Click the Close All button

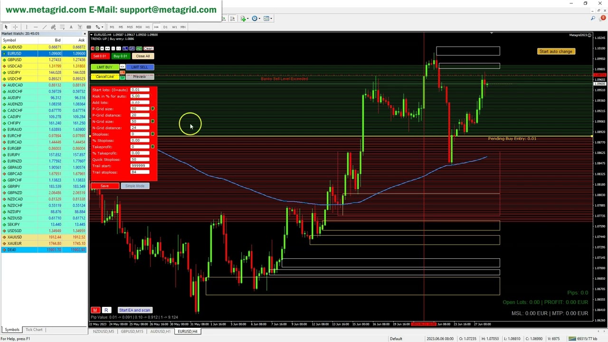[143, 56]
